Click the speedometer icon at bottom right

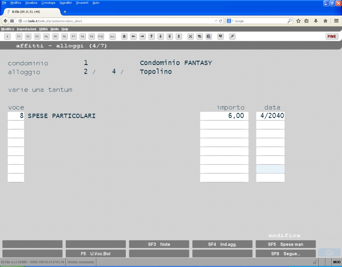point(329,253)
